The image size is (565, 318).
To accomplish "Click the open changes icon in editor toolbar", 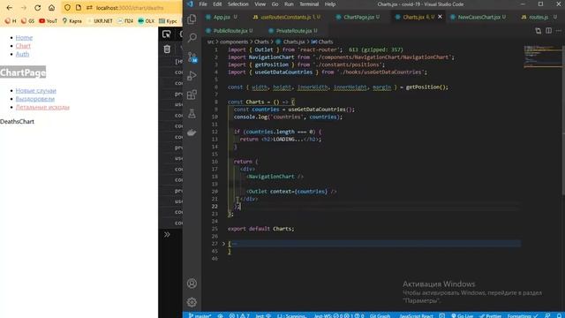I will (538, 31).
